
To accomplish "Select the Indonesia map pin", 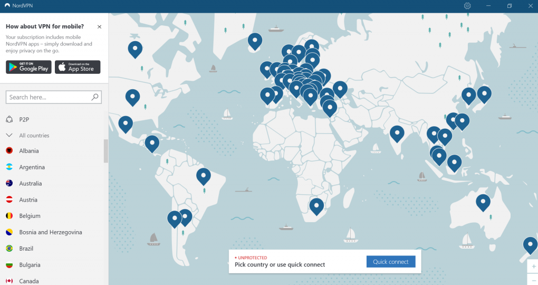I will click(x=454, y=164).
